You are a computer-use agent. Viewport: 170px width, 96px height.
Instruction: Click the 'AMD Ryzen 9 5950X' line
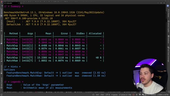point(44,15)
